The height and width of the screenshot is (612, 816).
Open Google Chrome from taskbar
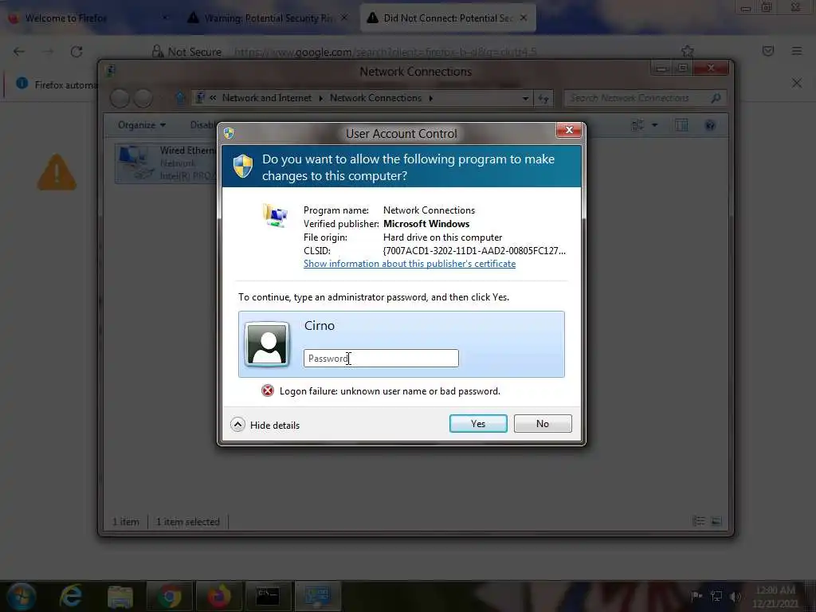pyautogui.click(x=170, y=596)
